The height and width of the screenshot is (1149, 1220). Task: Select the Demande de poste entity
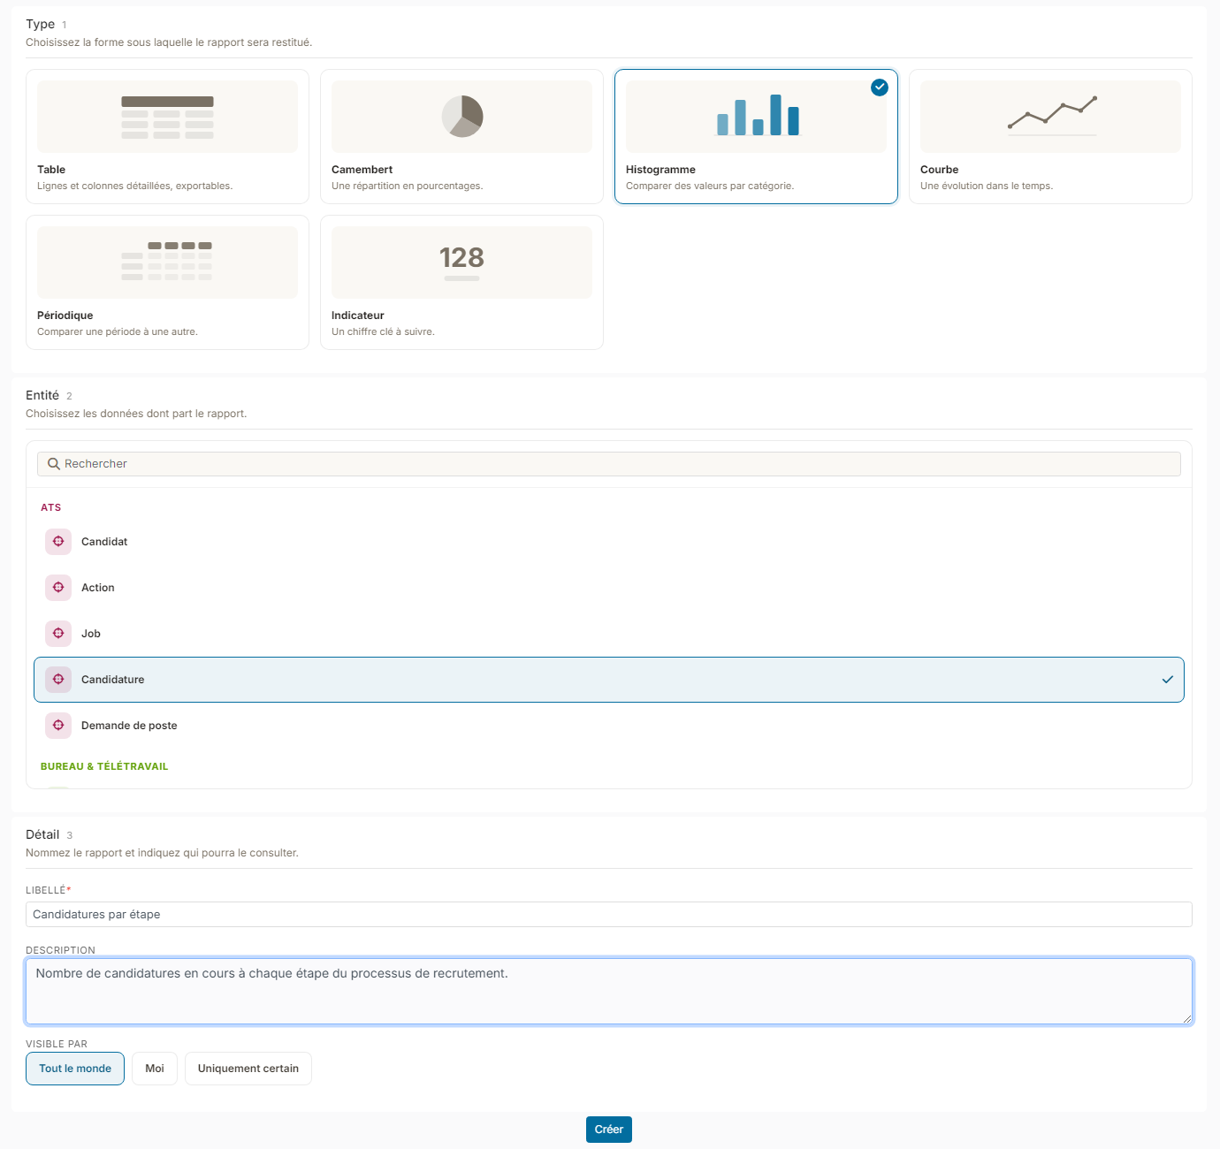tap(609, 726)
